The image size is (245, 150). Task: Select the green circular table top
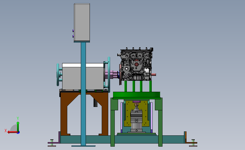136,95
